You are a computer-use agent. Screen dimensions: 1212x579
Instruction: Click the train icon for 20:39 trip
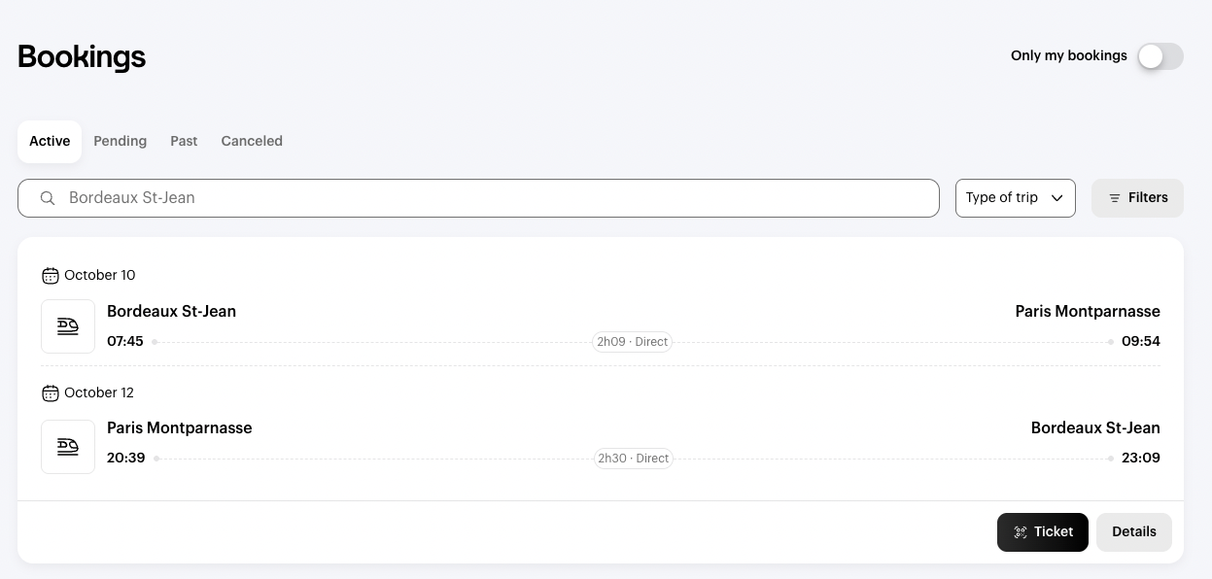point(68,447)
